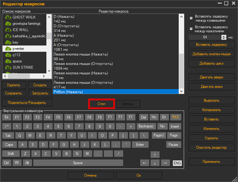This screenshot has height=182, width=238.
Task: Click the Создать button
Action: [40, 85]
